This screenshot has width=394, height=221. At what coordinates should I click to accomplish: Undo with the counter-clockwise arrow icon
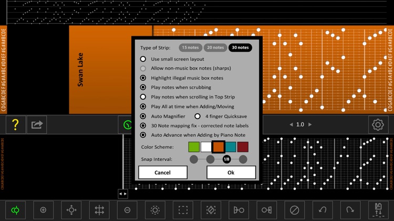(323, 210)
